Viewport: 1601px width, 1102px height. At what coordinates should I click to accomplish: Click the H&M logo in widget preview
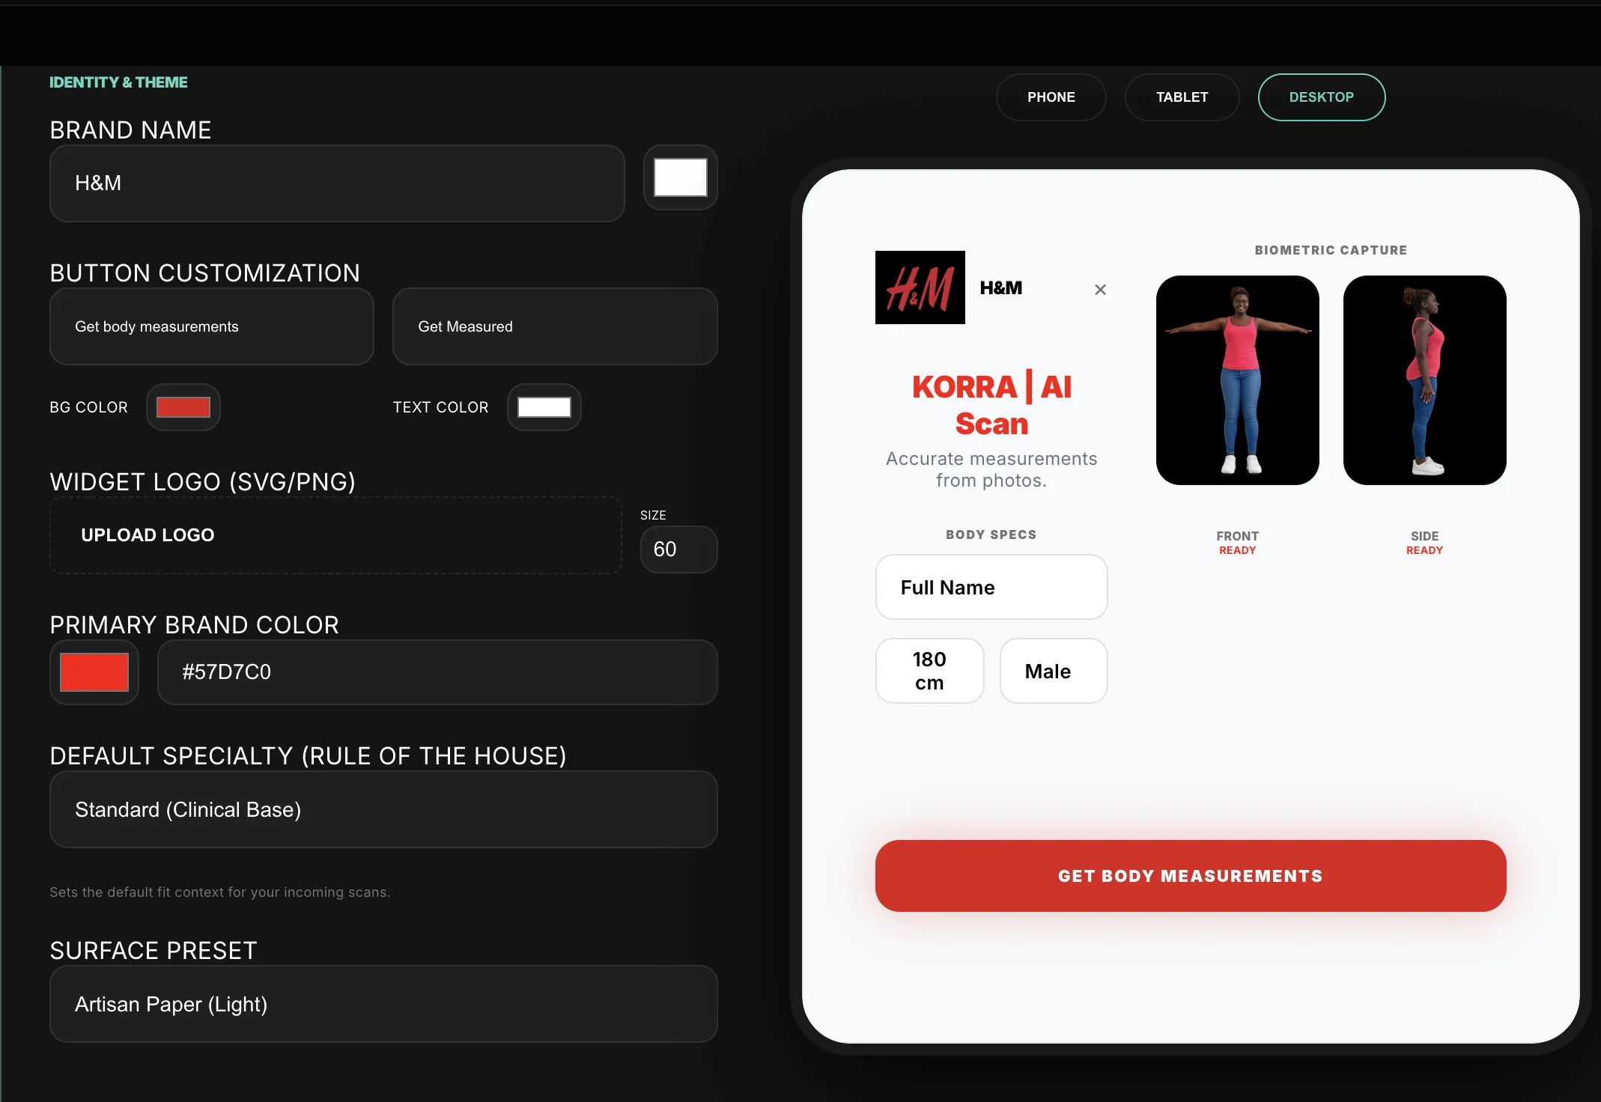(920, 287)
